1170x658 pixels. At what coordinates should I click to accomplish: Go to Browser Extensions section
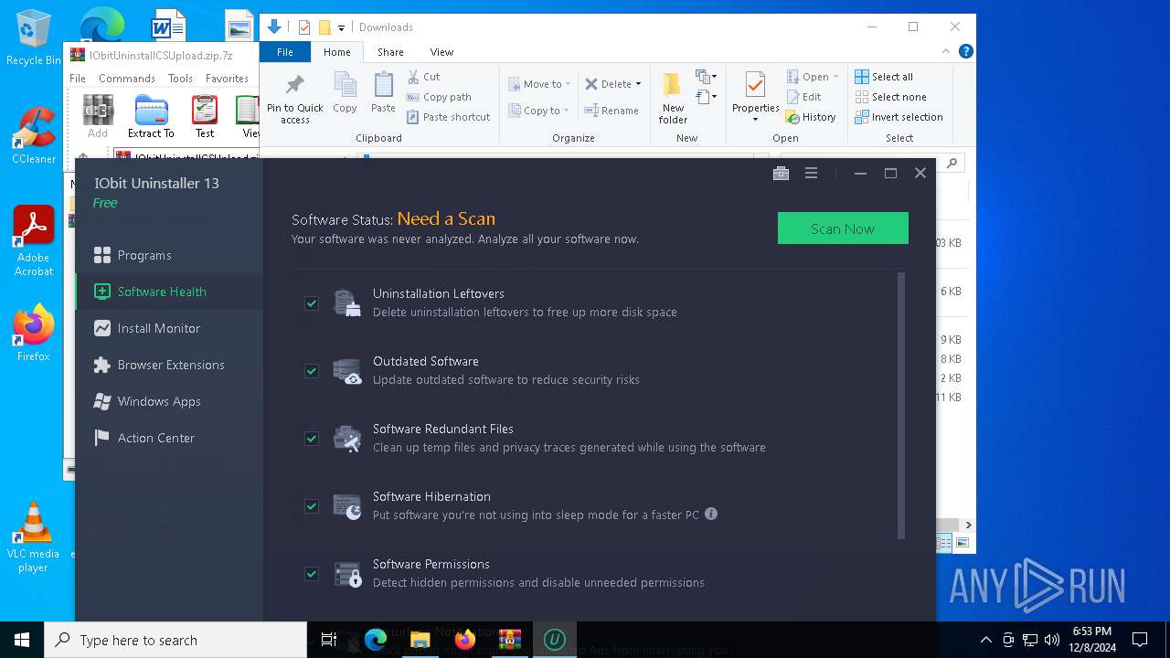pos(169,365)
